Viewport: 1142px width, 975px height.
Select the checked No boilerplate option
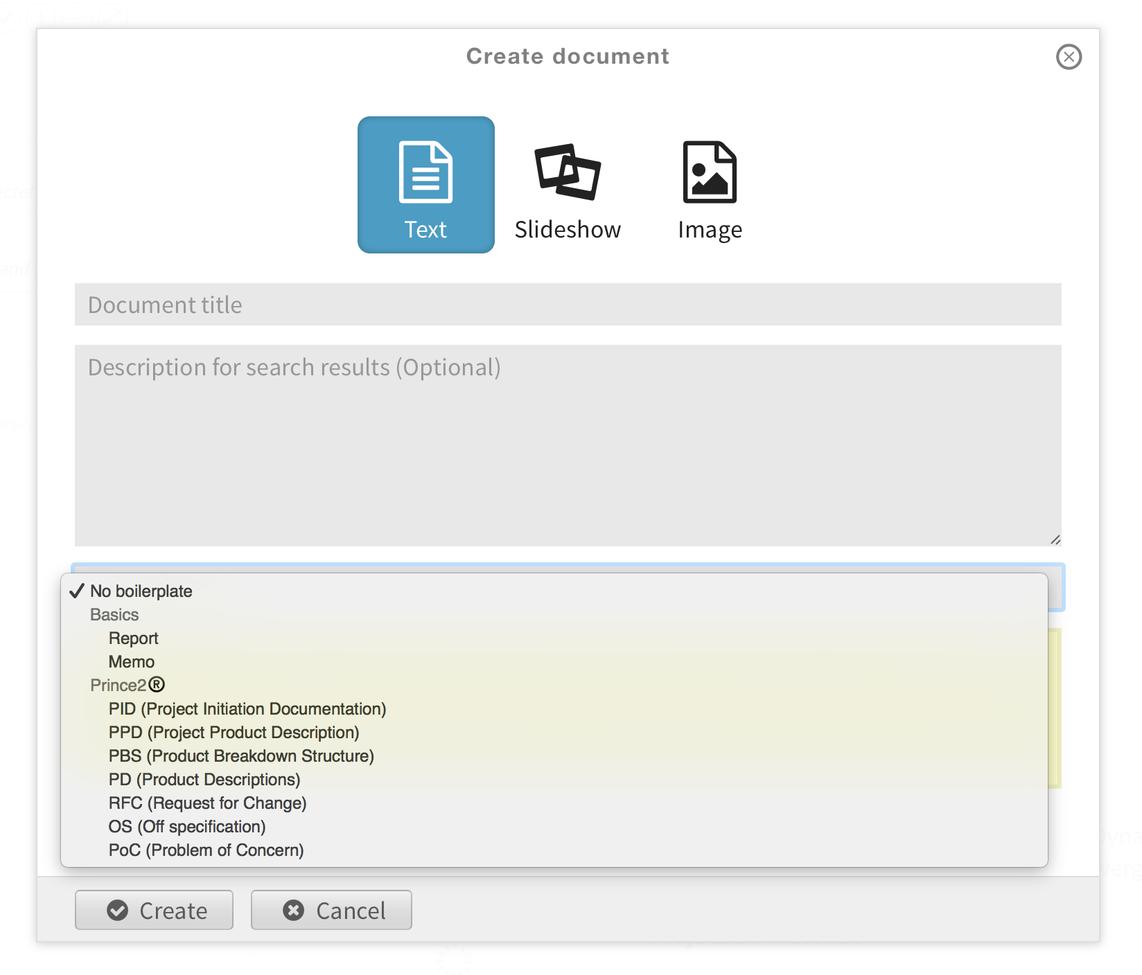(141, 591)
